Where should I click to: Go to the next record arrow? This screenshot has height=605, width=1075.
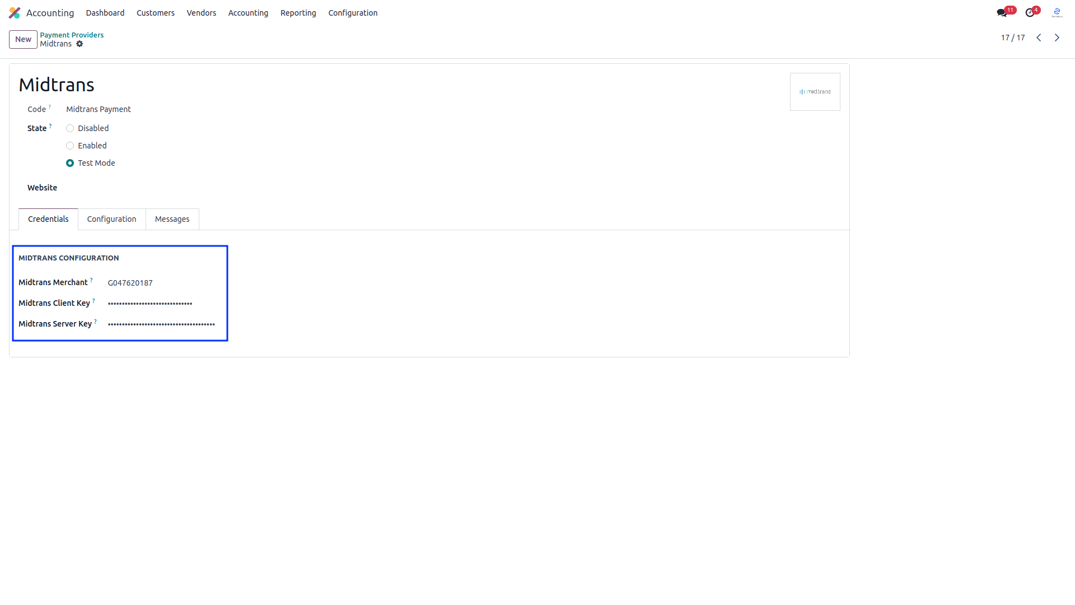tap(1057, 38)
